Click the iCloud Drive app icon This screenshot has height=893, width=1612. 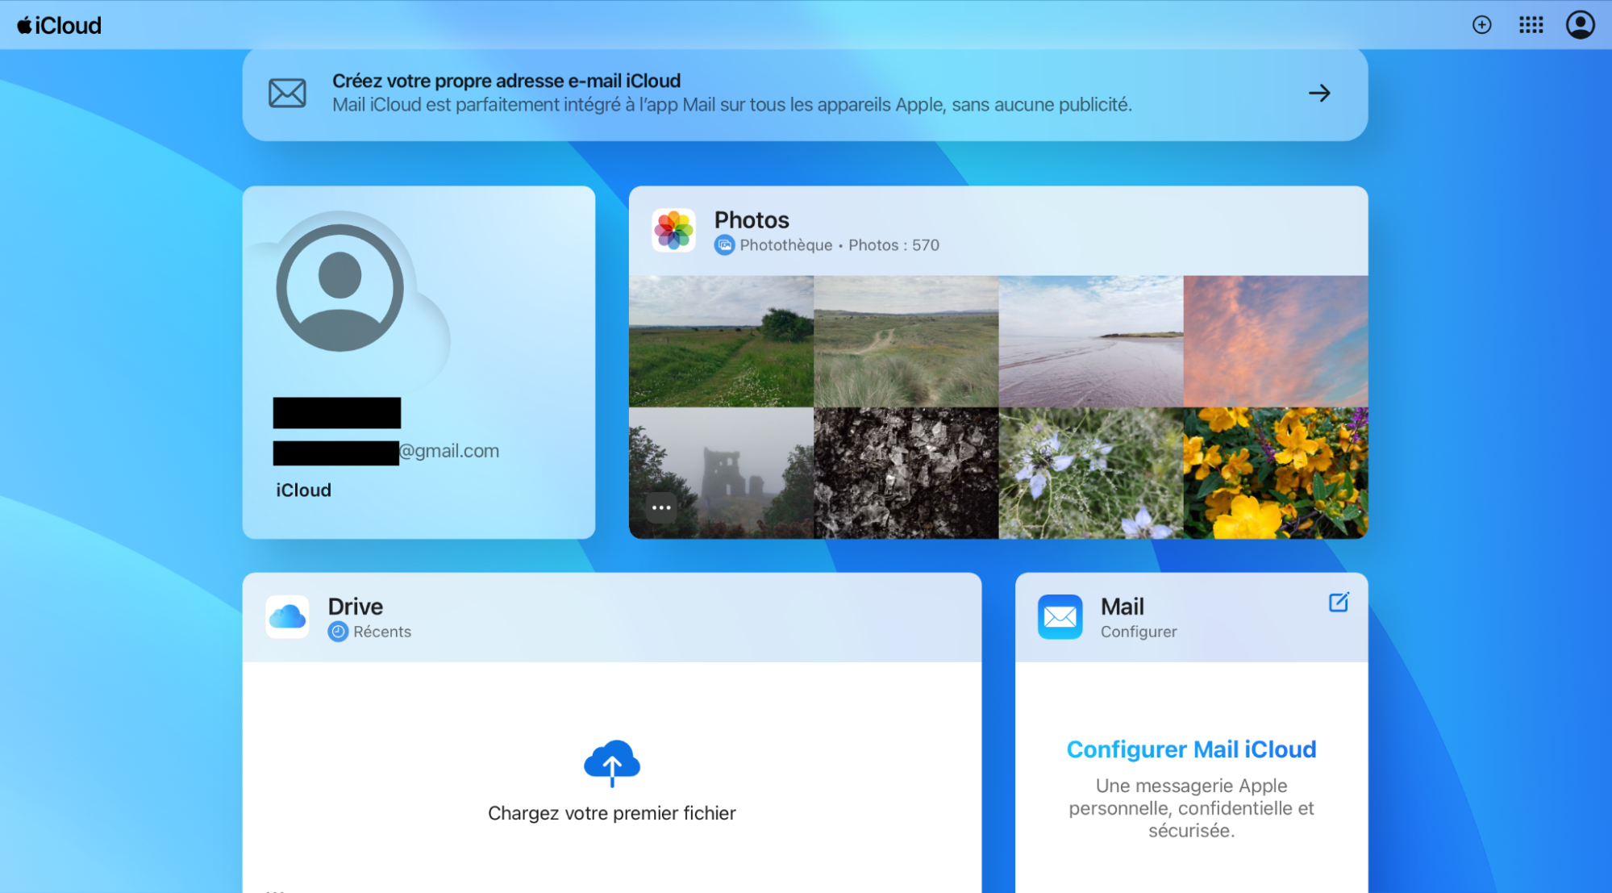click(x=288, y=616)
